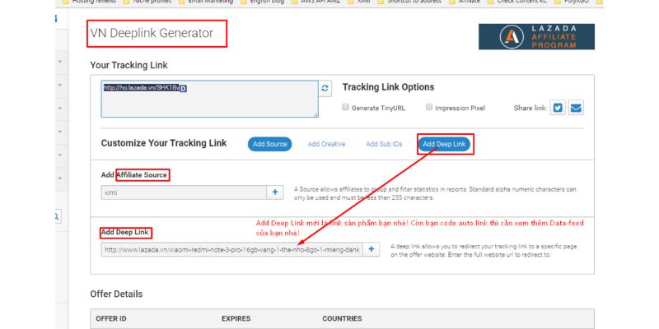Enable the Generate TinyURL checkbox
The height and width of the screenshot is (329, 659).
pos(346,108)
